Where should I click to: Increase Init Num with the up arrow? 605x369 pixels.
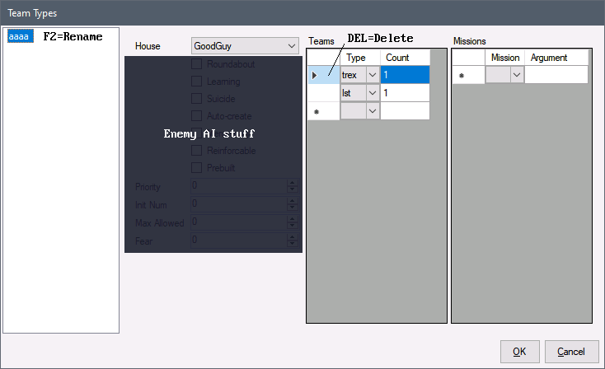point(293,200)
